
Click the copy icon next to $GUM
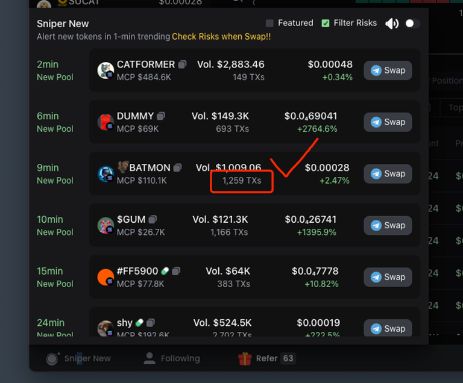[x=153, y=220]
